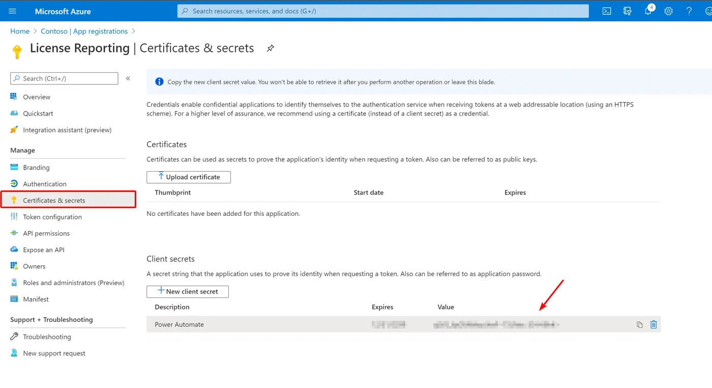
Task: Click the Microsoft Azure logo text
Action: [63, 11]
